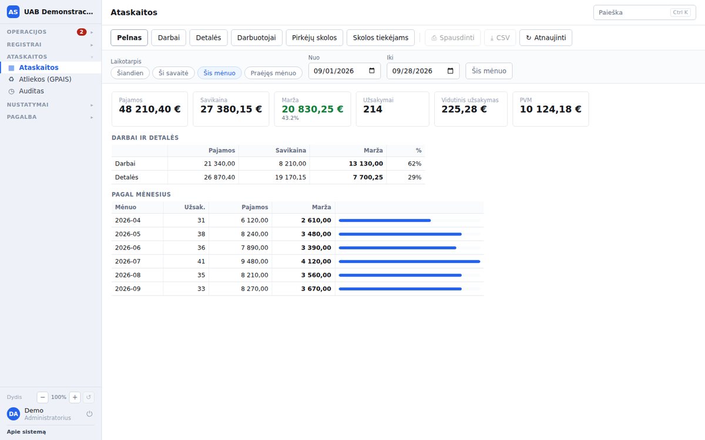Click the clock icon beside Auditas
The width and height of the screenshot is (705, 440).
11,92
